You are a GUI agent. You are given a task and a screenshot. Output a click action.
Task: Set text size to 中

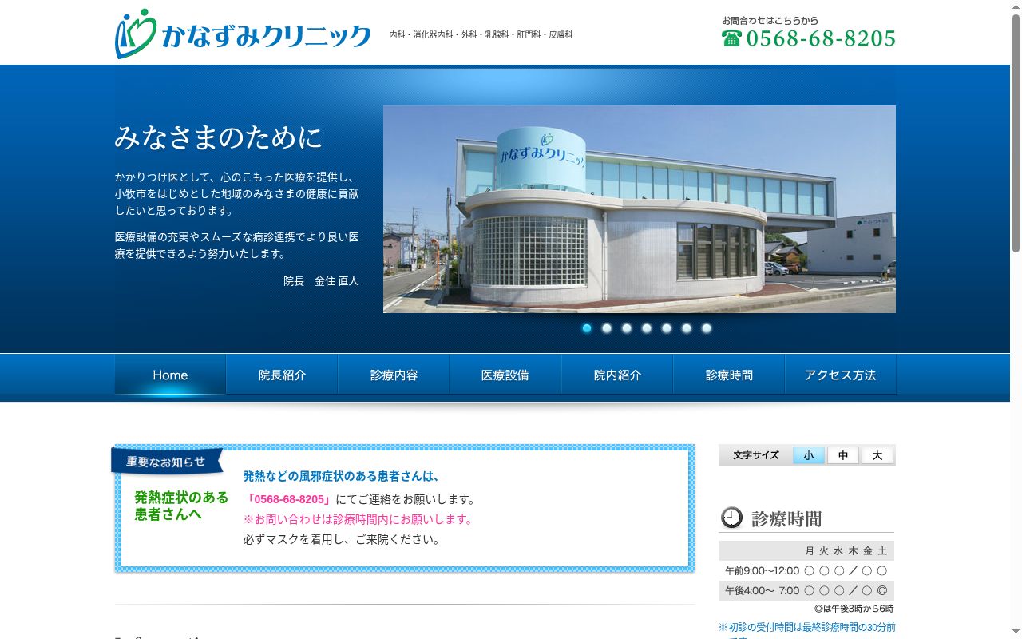click(843, 455)
